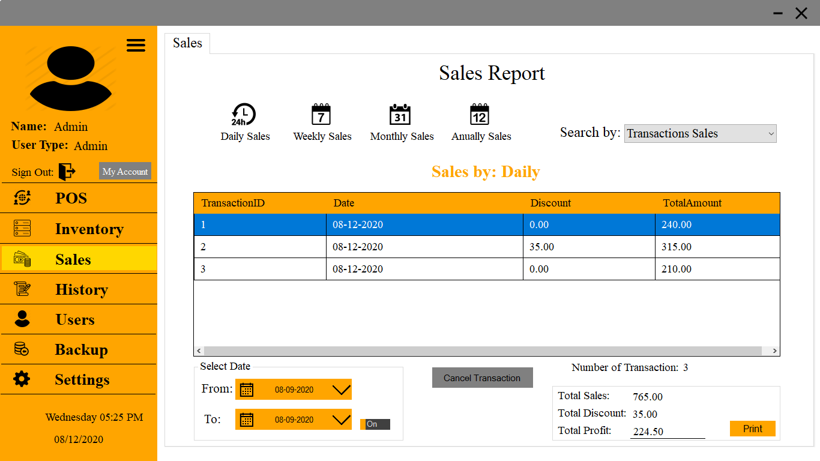
Task: Click the Cancel Transaction button
Action: [x=482, y=378]
